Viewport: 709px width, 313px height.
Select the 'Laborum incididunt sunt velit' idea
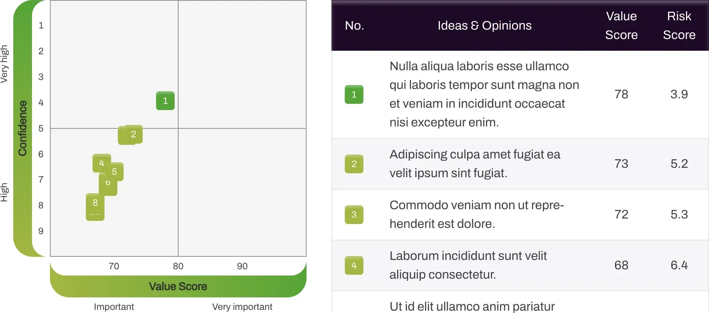click(x=468, y=265)
